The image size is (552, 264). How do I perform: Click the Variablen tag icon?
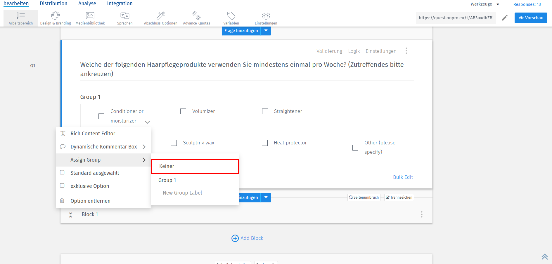click(231, 15)
